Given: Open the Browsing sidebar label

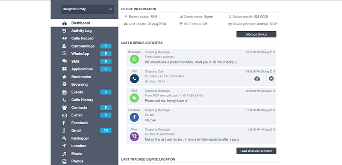Looking at the screenshot, I should 80,84.
